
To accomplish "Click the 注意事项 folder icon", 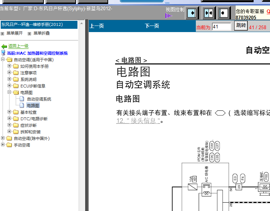I will pyautogui.click(x=16, y=73).
